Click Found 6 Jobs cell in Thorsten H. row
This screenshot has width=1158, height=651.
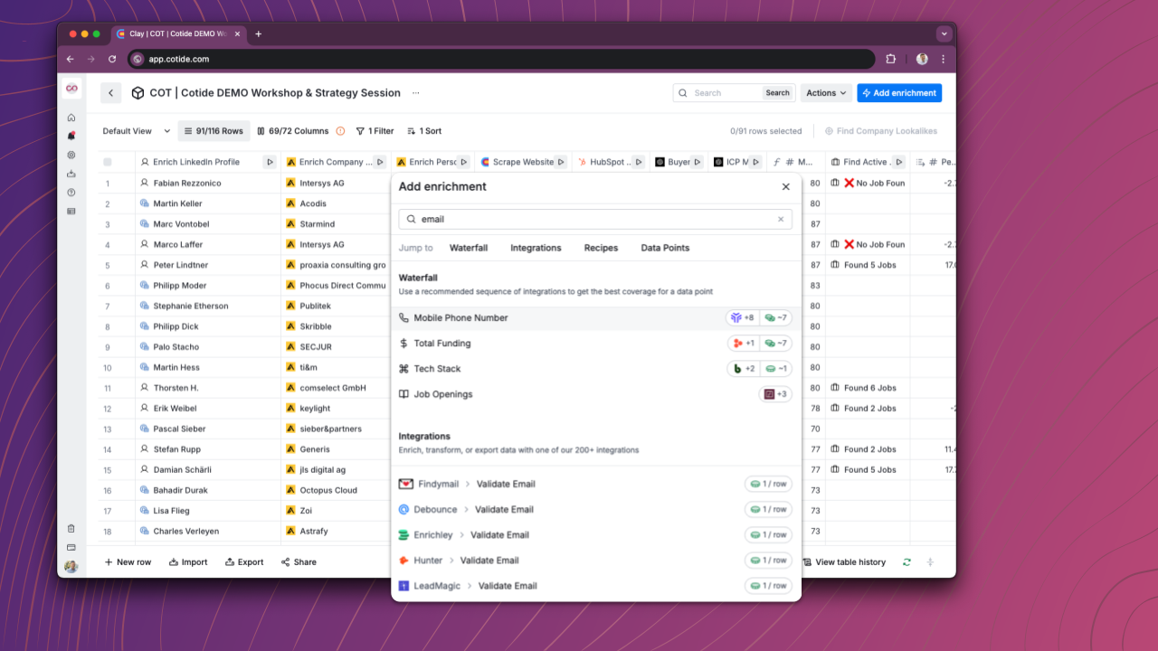click(x=867, y=388)
